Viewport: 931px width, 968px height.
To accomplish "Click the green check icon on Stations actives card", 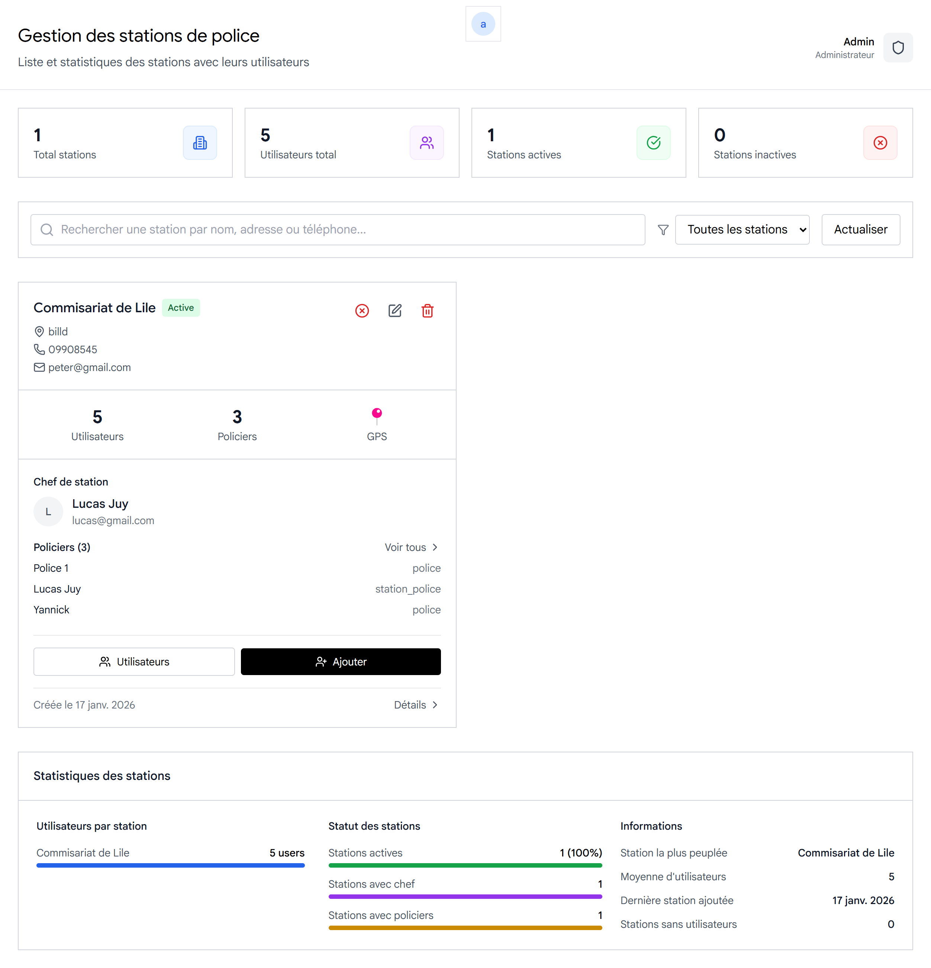I will 653,143.
